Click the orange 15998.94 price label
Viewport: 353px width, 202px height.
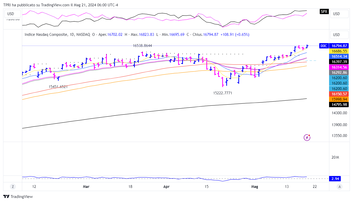(x=339, y=99)
